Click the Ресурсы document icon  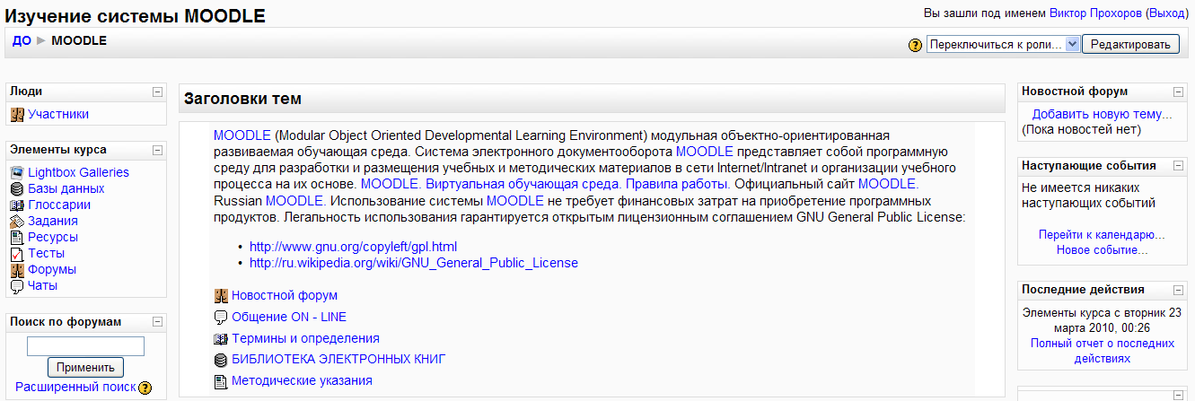[17, 237]
